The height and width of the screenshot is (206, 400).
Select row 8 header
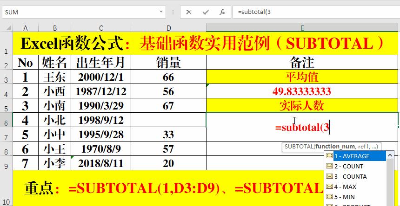[6, 149]
